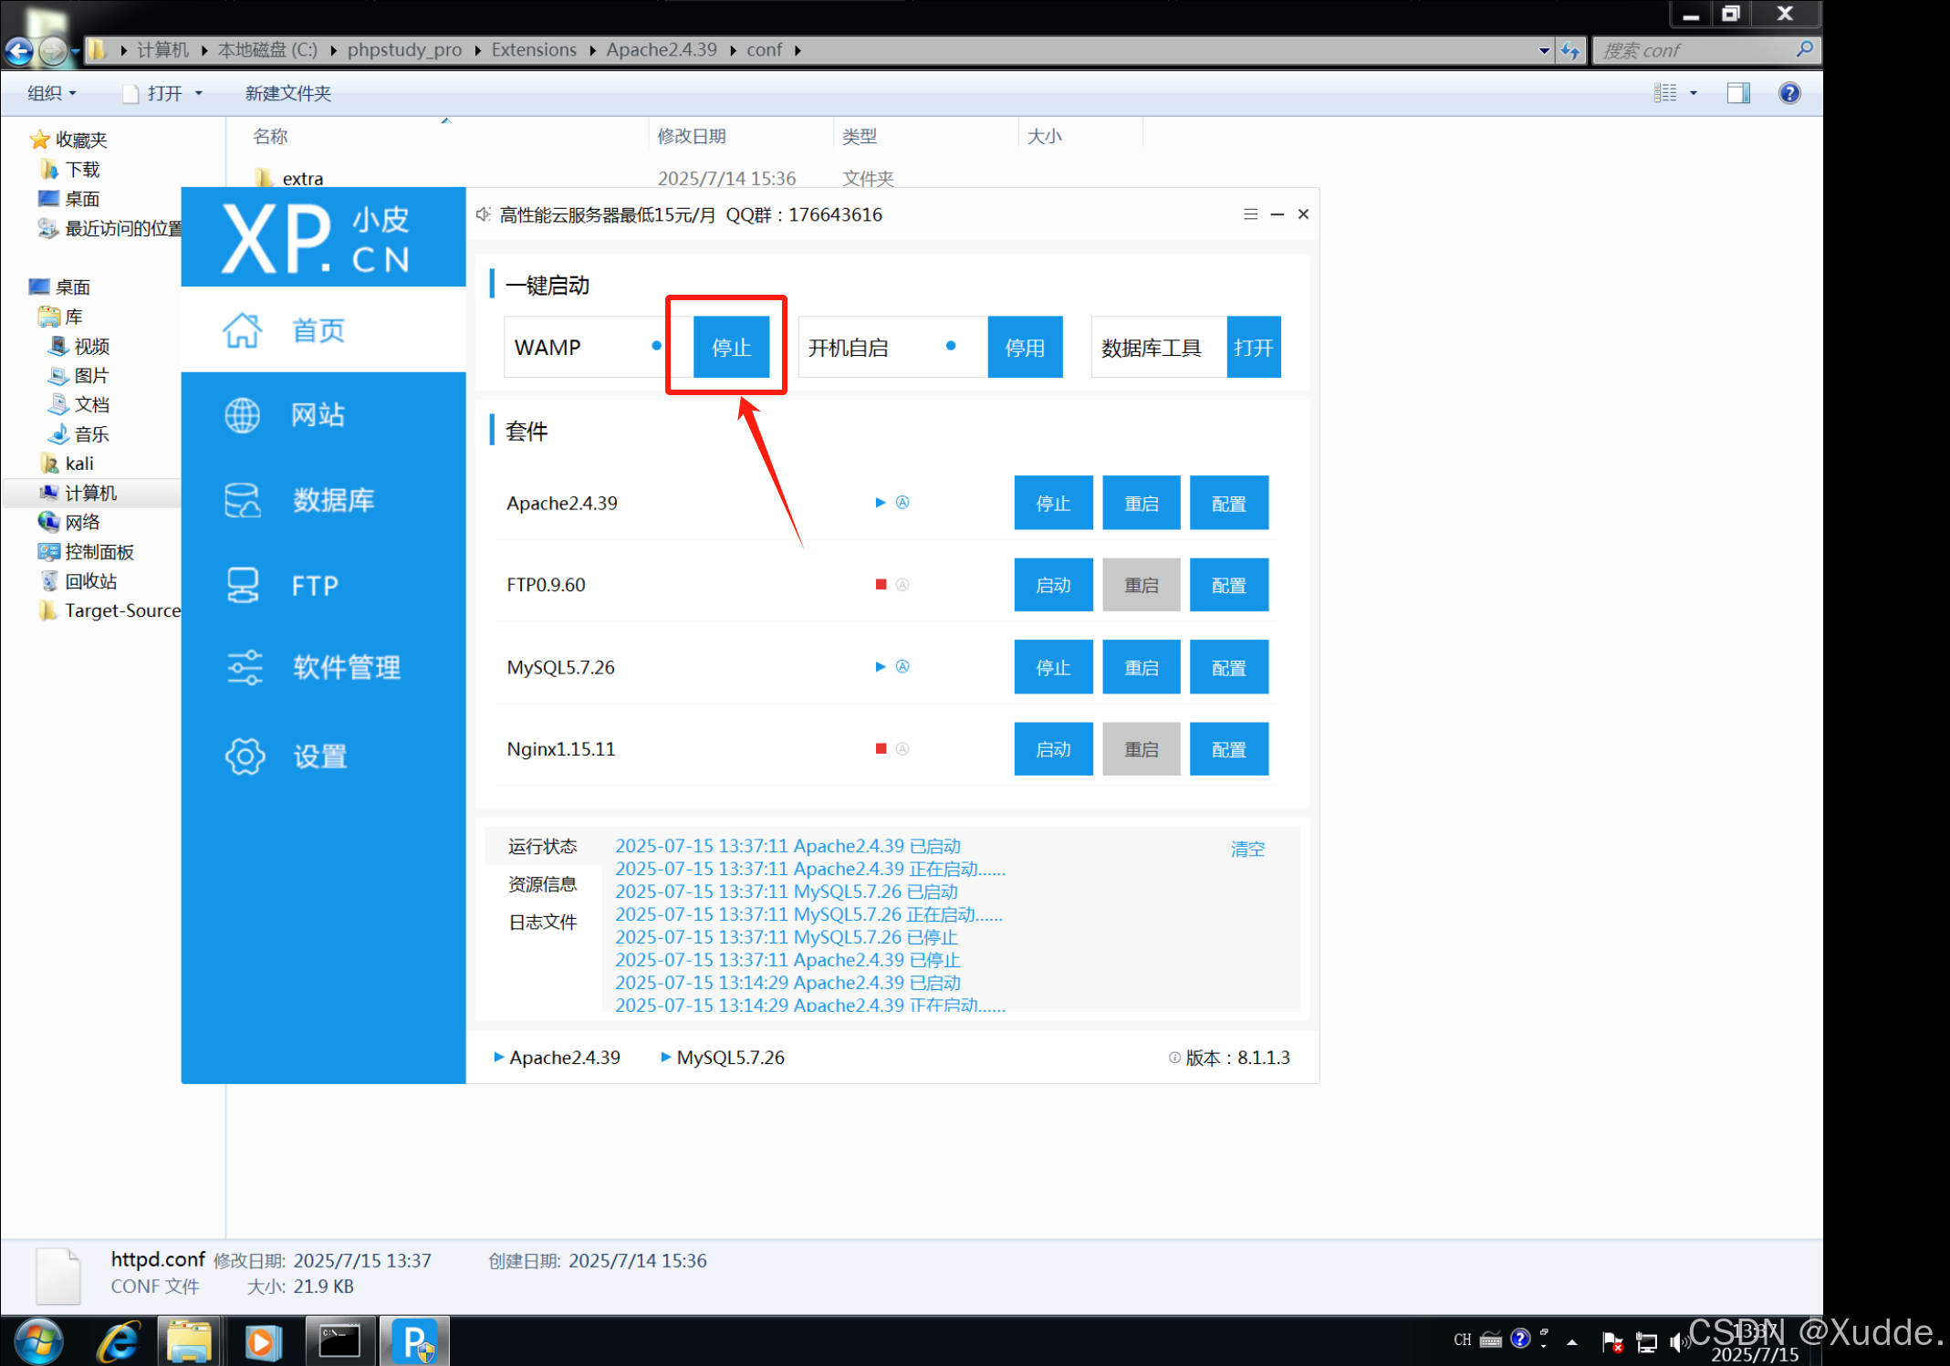Toggle FTP0.9.60 auto-start A icon
Screen dimensions: 1950x1366
pyautogui.click(x=902, y=584)
